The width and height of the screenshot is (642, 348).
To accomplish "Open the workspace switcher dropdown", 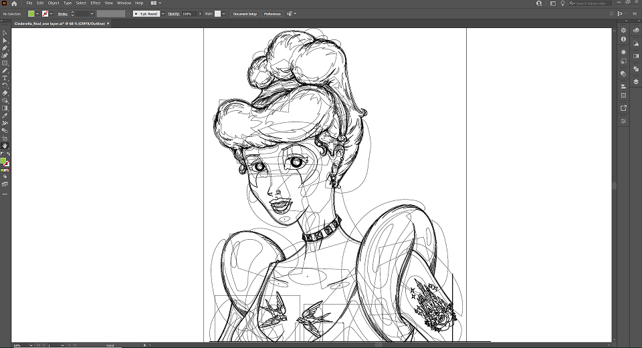I will 156,3.
